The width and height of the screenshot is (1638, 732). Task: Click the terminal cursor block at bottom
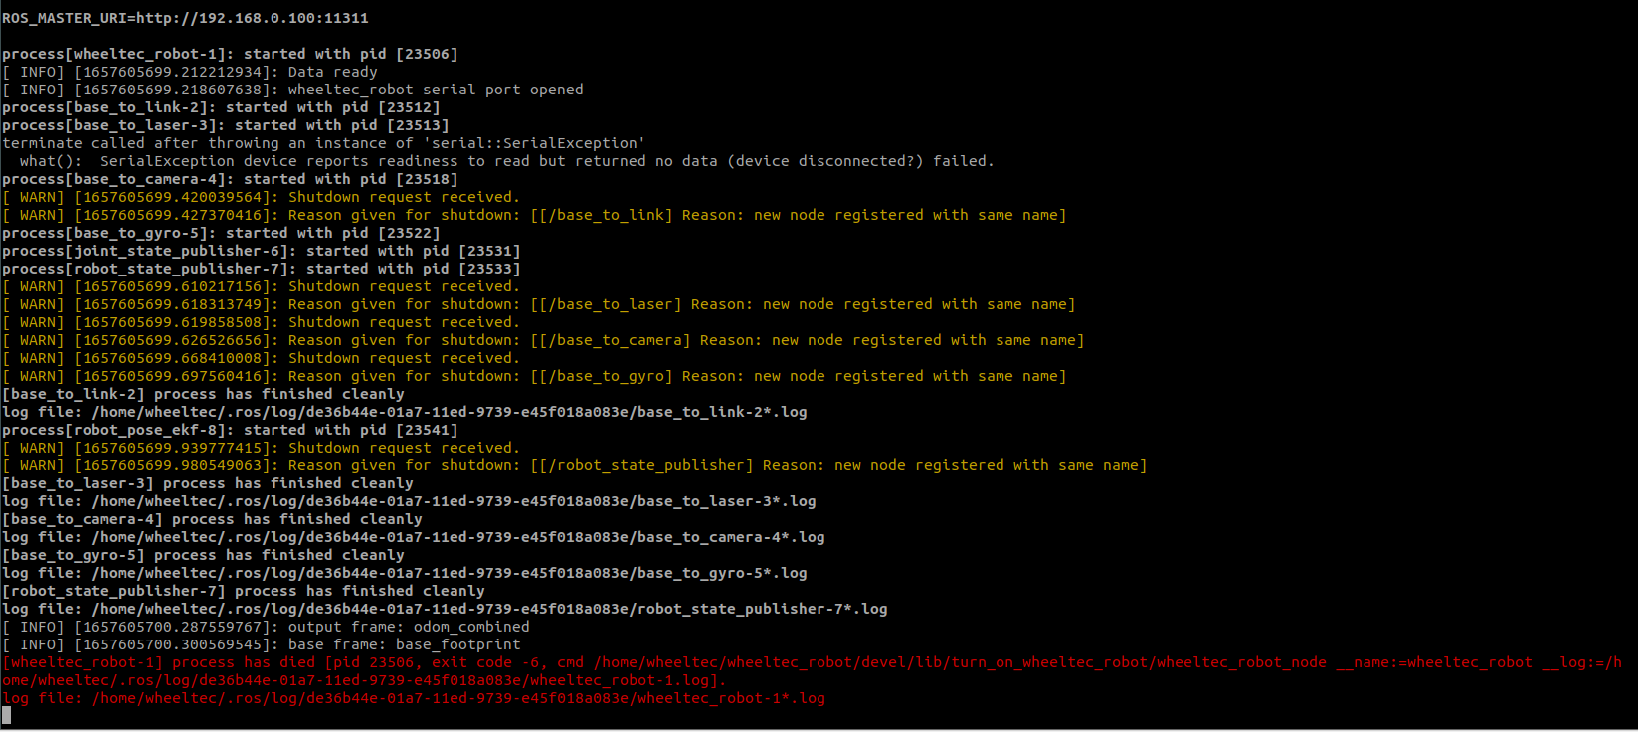[7, 715]
